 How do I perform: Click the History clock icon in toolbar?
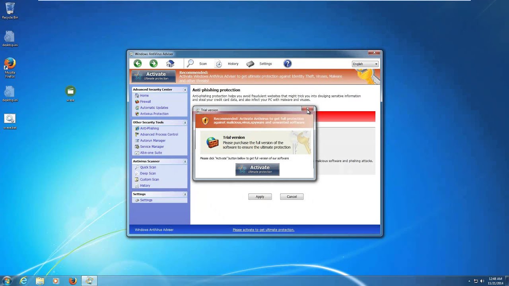(x=219, y=64)
